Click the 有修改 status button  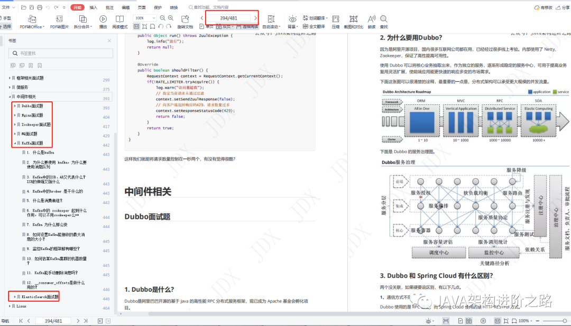point(543,7)
